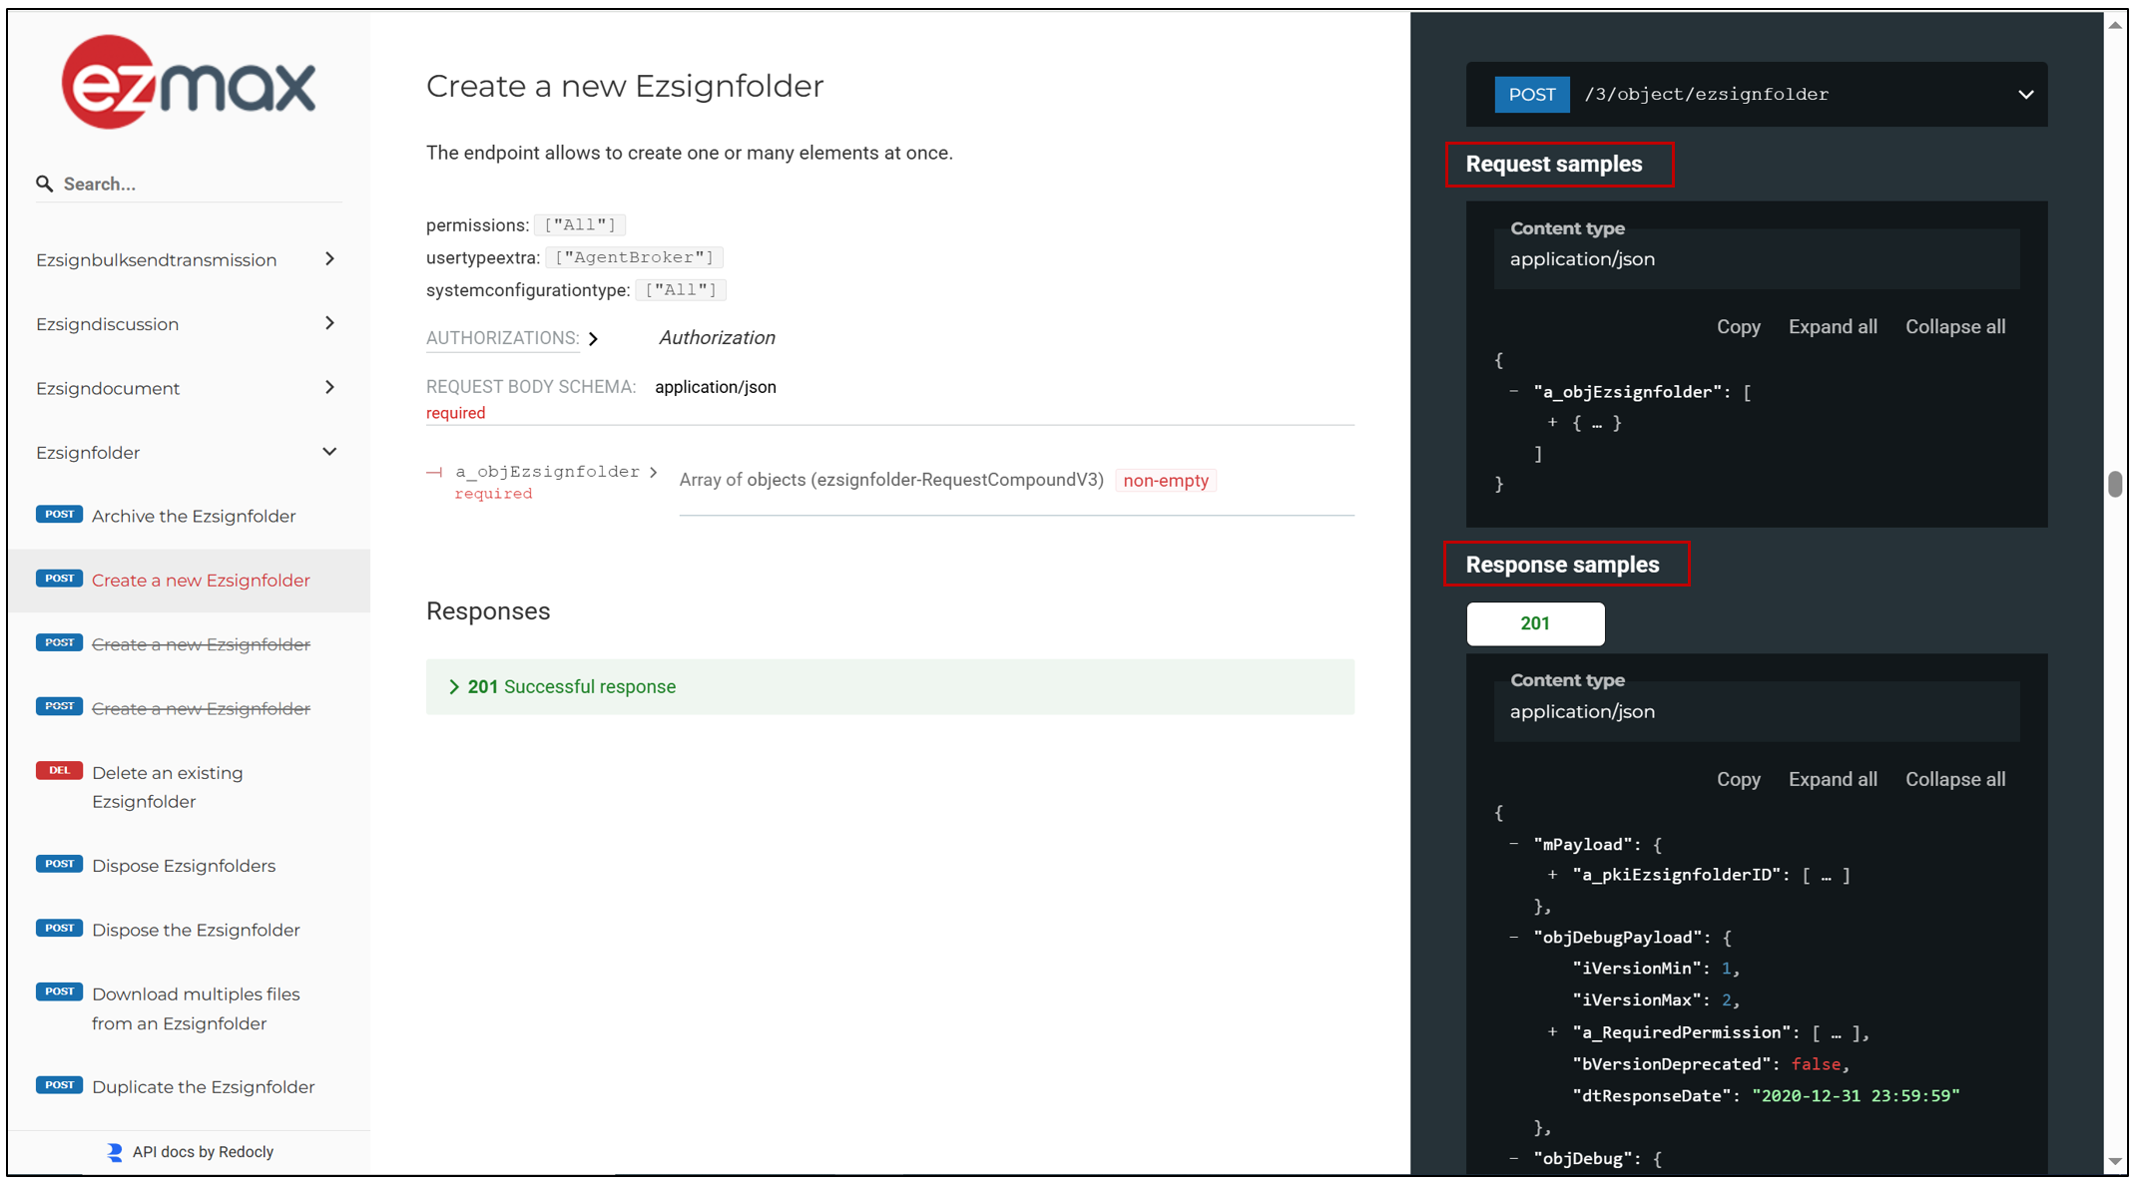Viewport: 2139px width, 1185px height.
Task: Click Collapse all under Request samples
Action: click(x=1955, y=327)
